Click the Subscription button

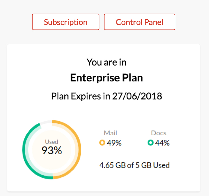[x=65, y=22]
